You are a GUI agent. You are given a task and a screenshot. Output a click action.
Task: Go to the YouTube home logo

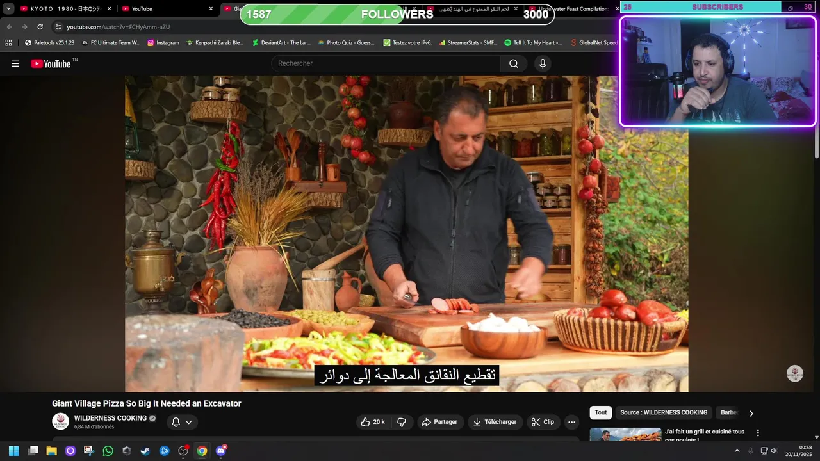point(51,63)
